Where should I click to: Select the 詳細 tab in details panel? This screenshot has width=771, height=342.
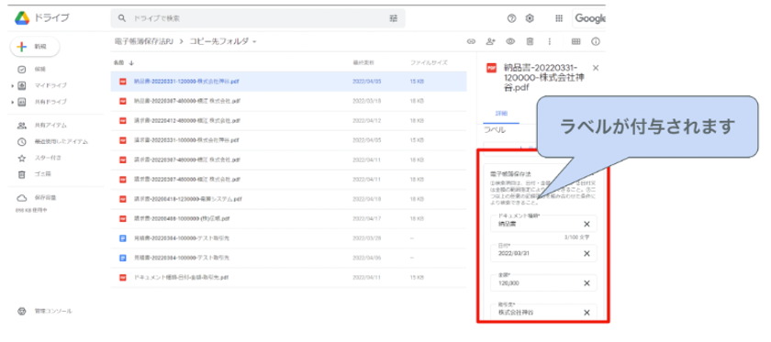tap(501, 113)
